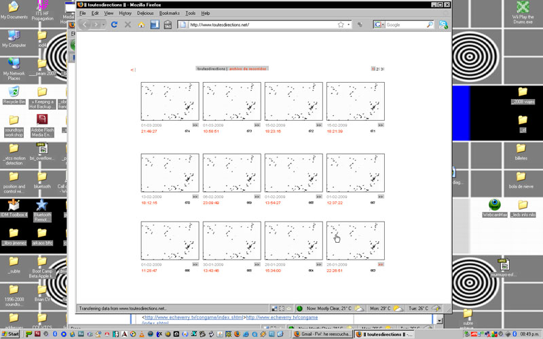The width and height of the screenshot is (543, 339).
Task: Open the Tools menu
Action: click(191, 13)
